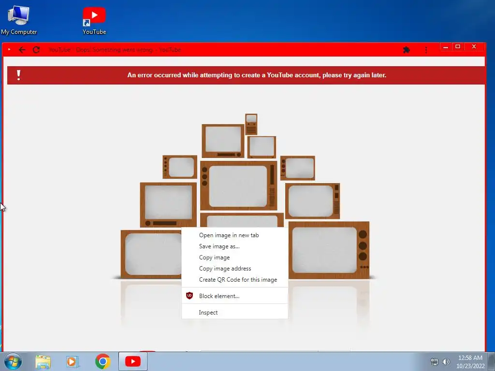
Task: Click the uBlock Origin shield icon
Action: click(x=189, y=296)
